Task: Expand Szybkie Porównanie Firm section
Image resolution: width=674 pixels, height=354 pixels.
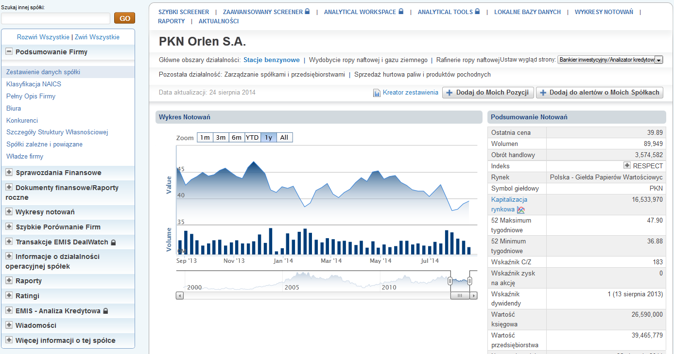Action: pyautogui.click(x=9, y=226)
